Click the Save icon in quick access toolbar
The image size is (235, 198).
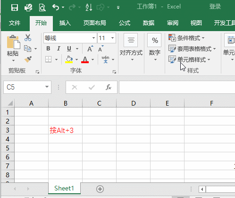[15, 8]
